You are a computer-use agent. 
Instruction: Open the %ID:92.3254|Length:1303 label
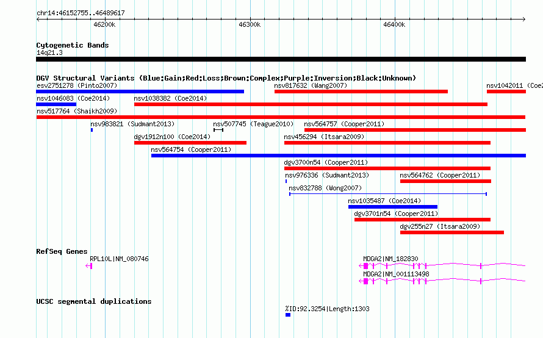(327, 309)
